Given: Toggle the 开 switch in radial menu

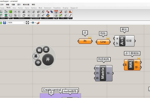Looking at the screenshot, I should [48, 59].
